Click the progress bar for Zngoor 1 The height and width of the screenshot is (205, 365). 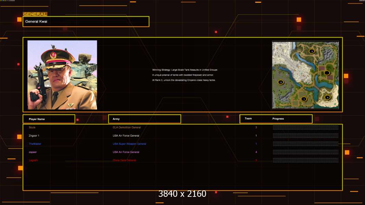pos(305,136)
